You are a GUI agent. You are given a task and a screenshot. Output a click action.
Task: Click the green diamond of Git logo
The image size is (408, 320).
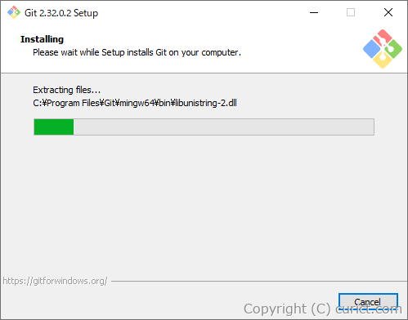393,49
